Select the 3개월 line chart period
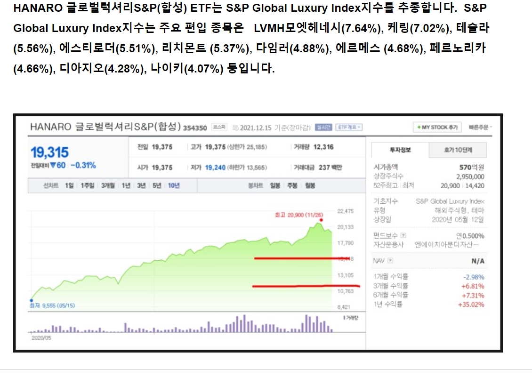The width and height of the screenshot is (532, 377). click(108, 185)
